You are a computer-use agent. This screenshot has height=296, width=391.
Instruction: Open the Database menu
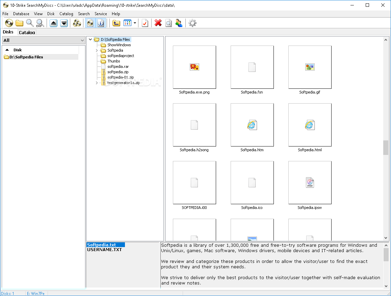21,14
